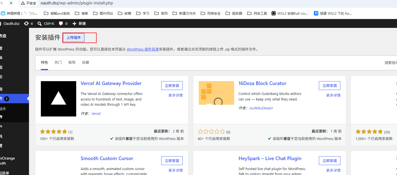Click the comments bubble icon showing 0
The height and width of the screenshot is (175, 397).
[x=63, y=23]
